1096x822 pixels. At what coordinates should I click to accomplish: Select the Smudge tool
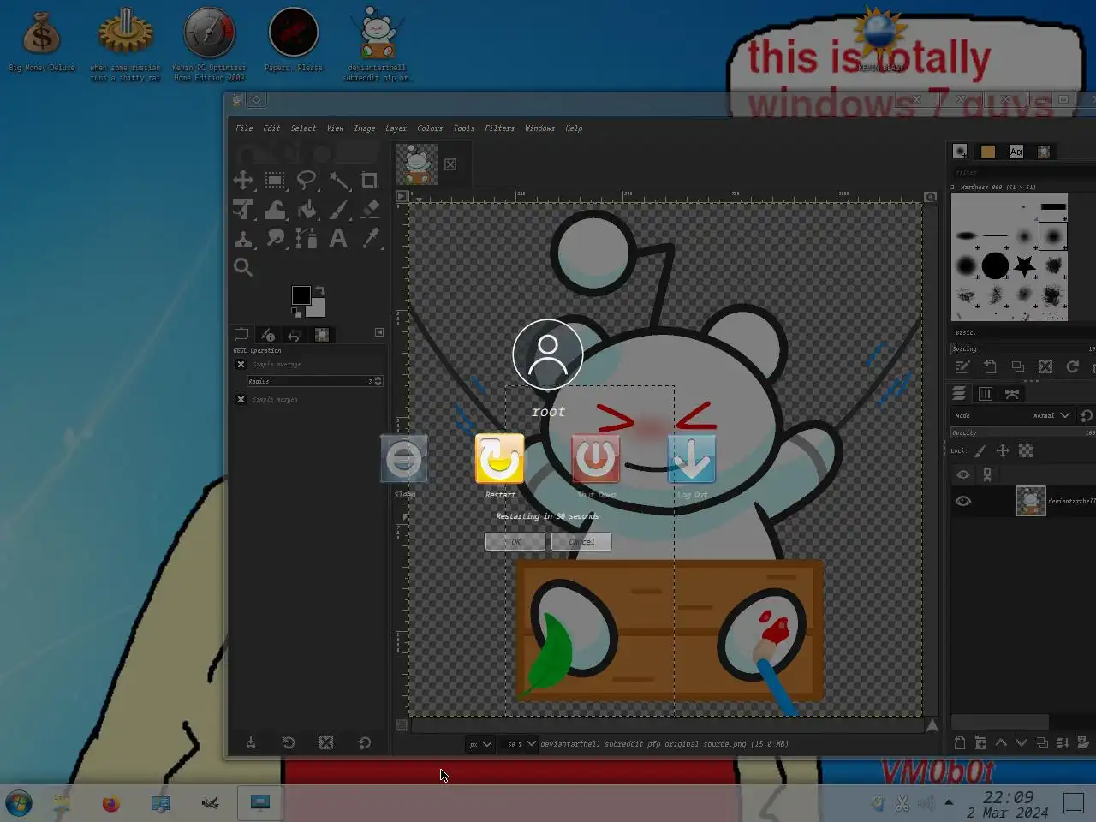click(275, 239)
